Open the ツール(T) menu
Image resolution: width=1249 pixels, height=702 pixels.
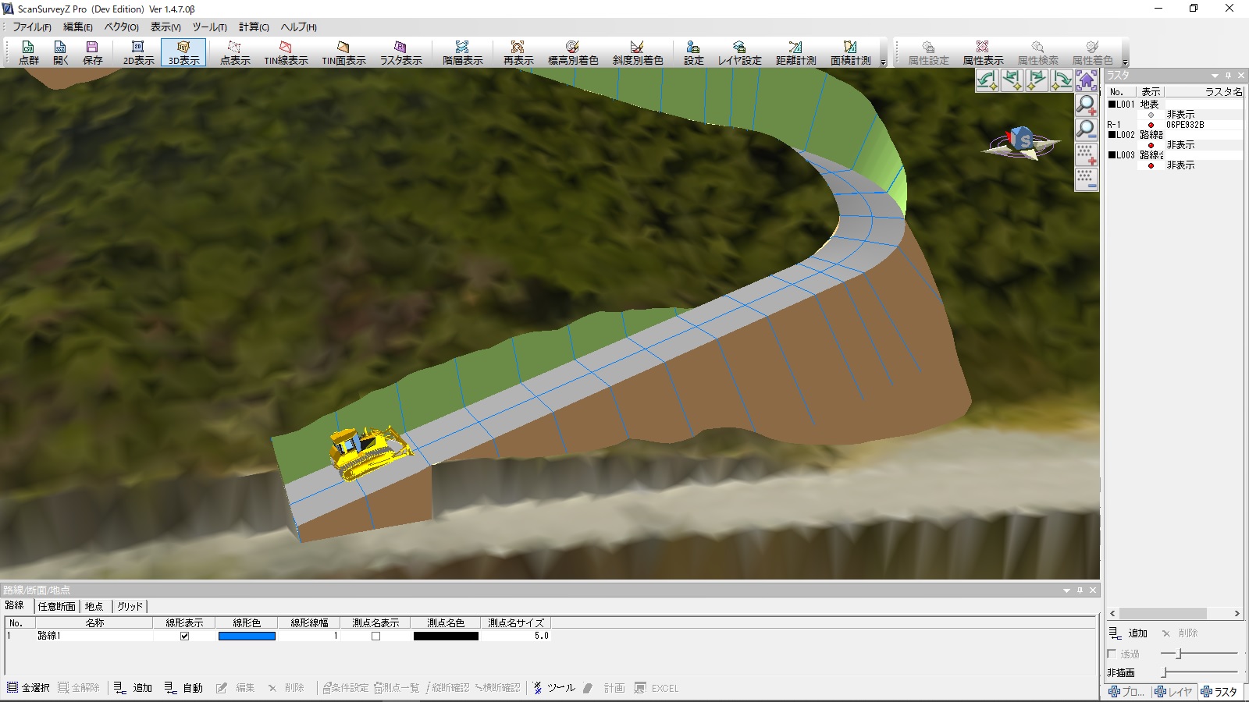click(209, 27)
